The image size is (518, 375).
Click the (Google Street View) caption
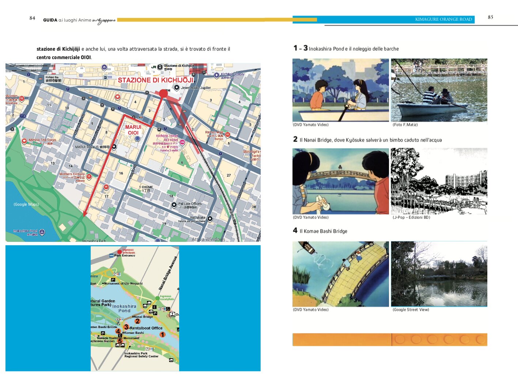click(x=411, y=310)
